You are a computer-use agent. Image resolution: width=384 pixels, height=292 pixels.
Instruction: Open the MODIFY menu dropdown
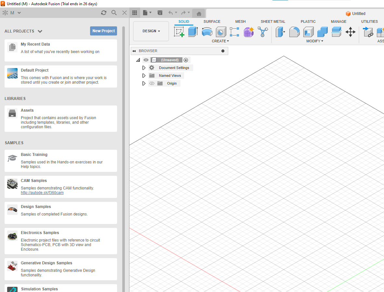315,41
